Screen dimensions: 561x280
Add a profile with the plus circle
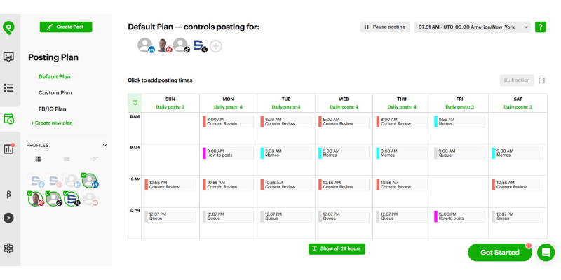tap(216, 46)
